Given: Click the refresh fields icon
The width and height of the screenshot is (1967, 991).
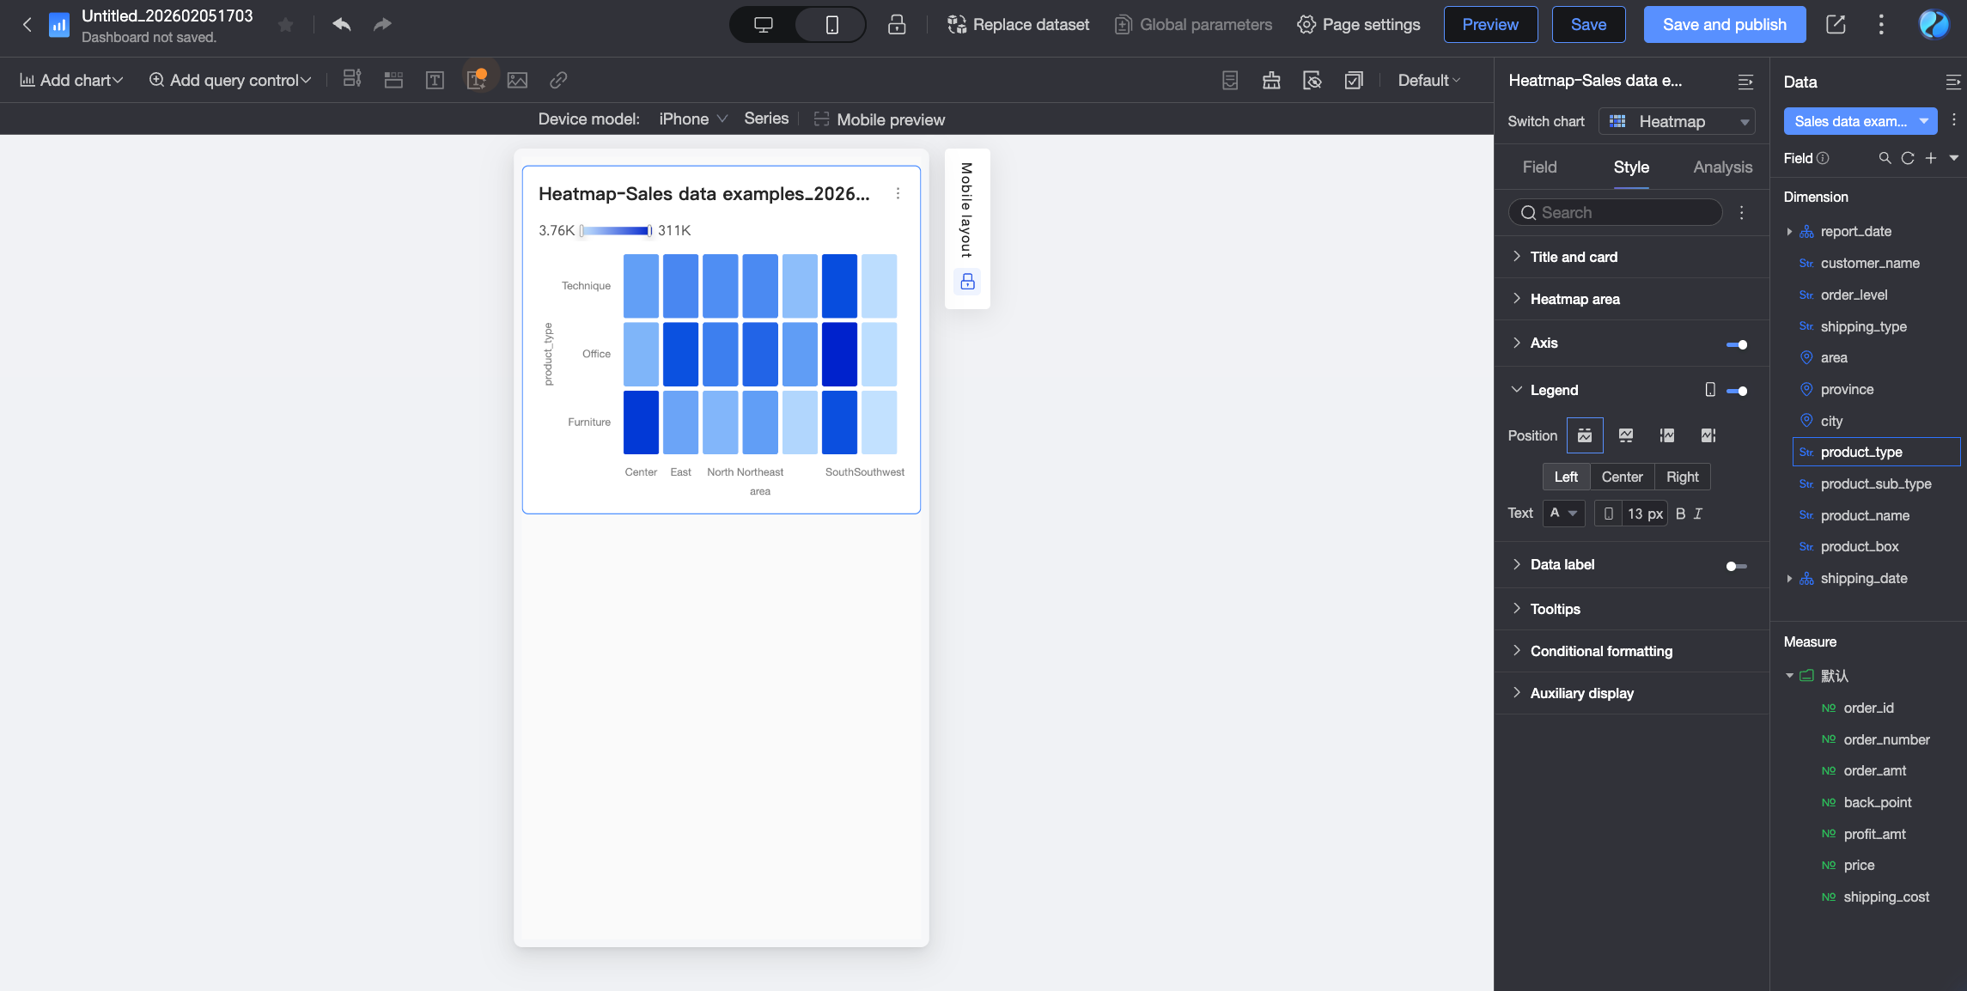Looking at the screenshot, I should (1908, 158).
